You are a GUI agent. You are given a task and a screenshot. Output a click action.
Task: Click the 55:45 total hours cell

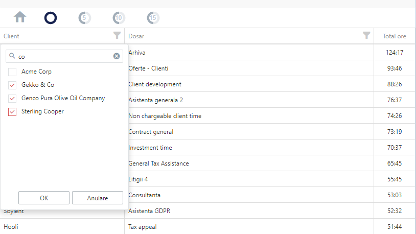pos(395,179)
